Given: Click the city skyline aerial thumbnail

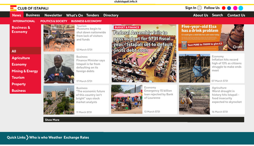Looking at the screenshot, I should tap(59, 100).
